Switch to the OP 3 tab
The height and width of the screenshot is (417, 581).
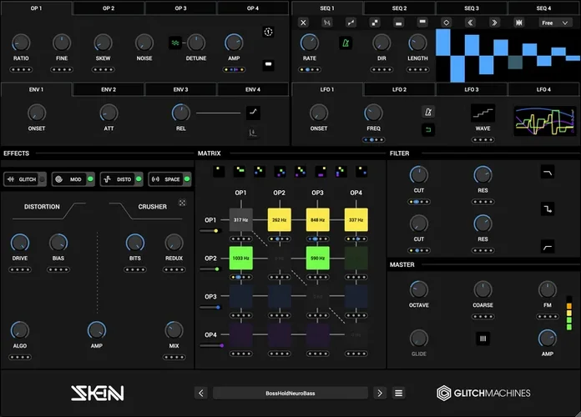[180, 8]
